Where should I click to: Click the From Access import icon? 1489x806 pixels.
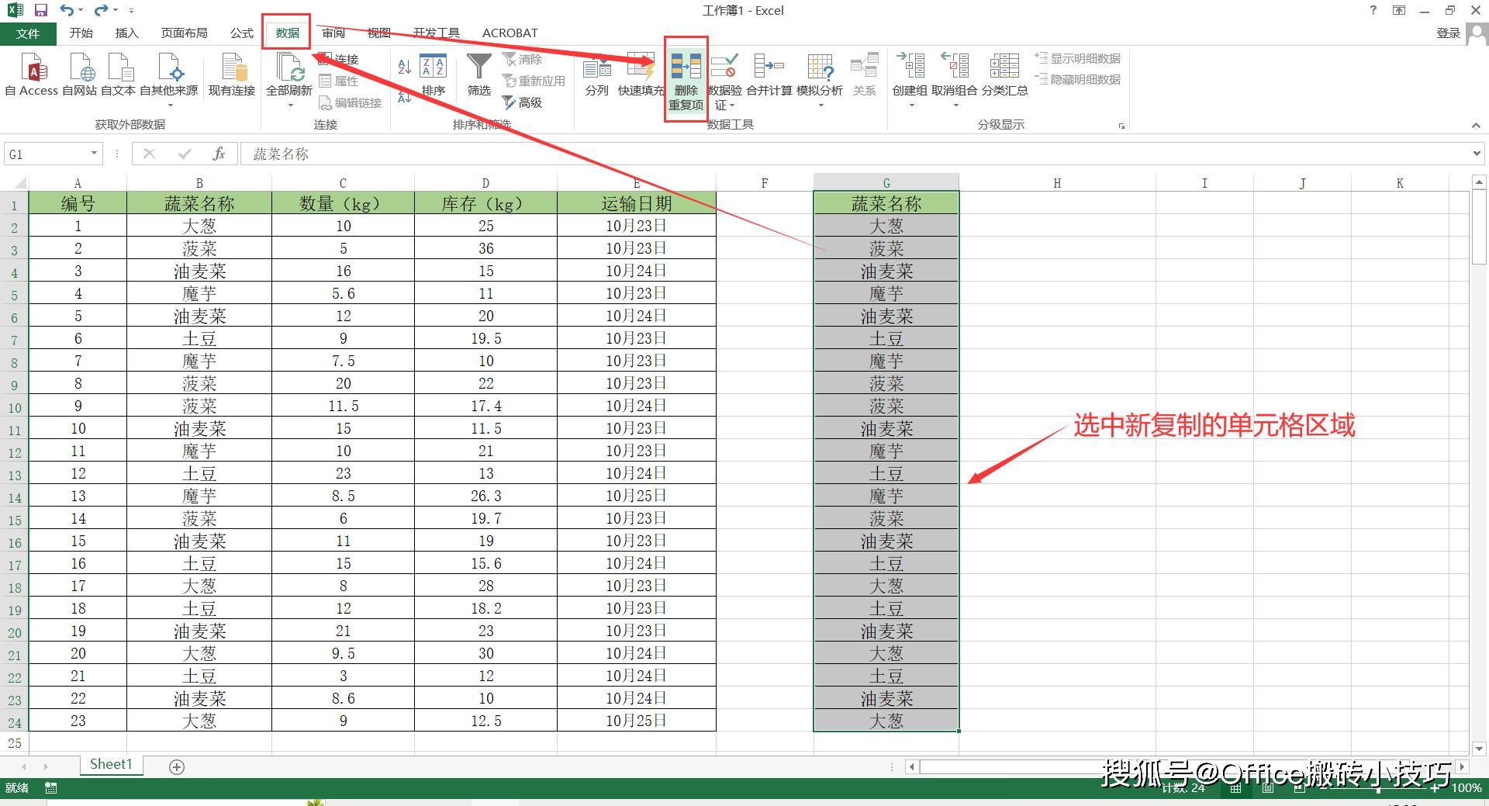pos(32,74)
